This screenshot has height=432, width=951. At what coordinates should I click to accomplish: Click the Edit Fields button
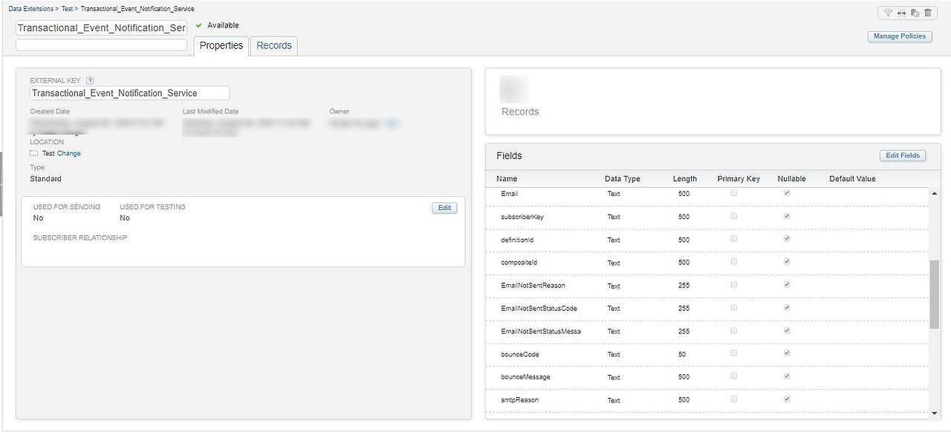pos(903,156)
